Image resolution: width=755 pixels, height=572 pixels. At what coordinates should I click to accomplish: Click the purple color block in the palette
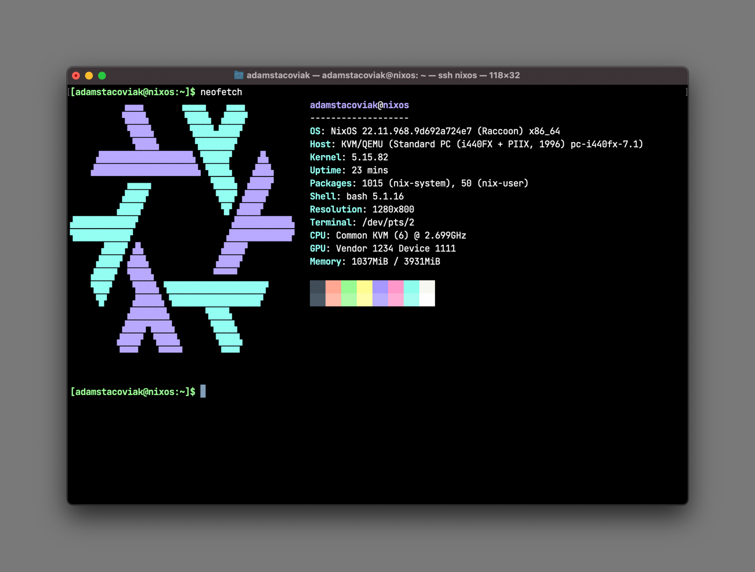(x=380, y=294)
